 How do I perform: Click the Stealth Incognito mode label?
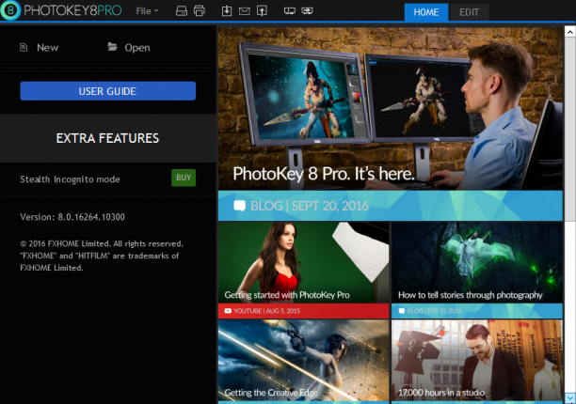(70, 179)
